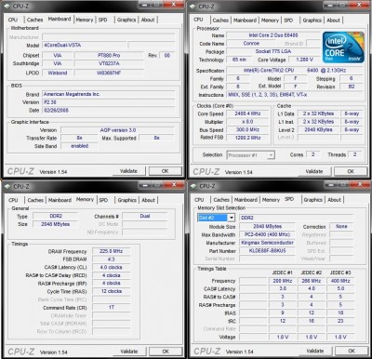Click OK in the CPU window

[351, 171]
